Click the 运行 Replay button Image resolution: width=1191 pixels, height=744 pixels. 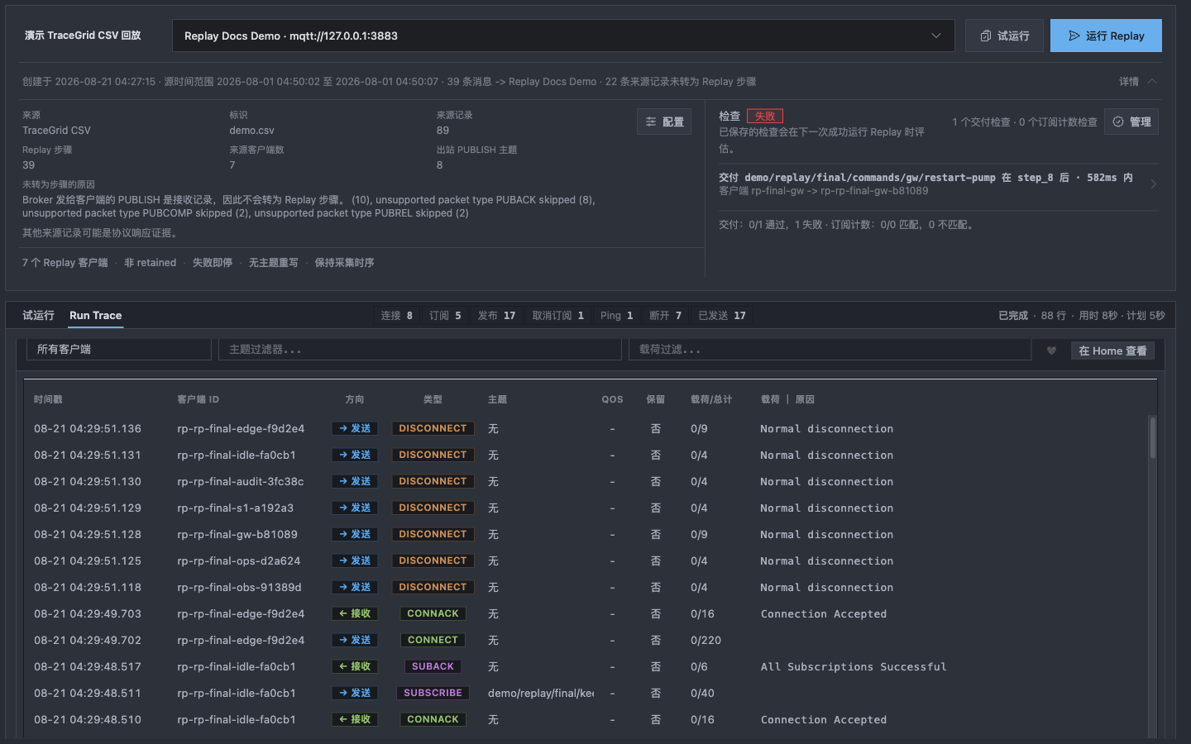click(x=1106, y=36)
